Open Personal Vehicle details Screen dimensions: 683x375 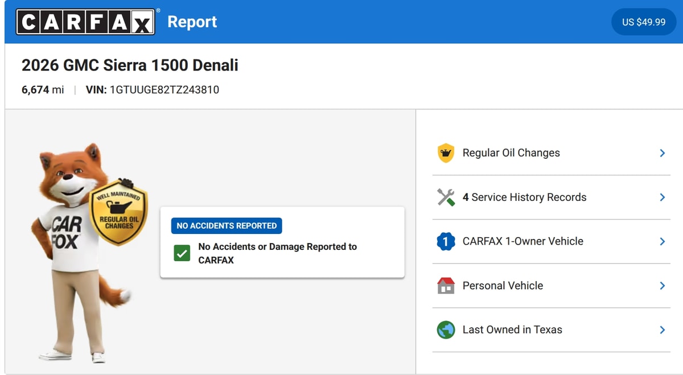point(551,286)
